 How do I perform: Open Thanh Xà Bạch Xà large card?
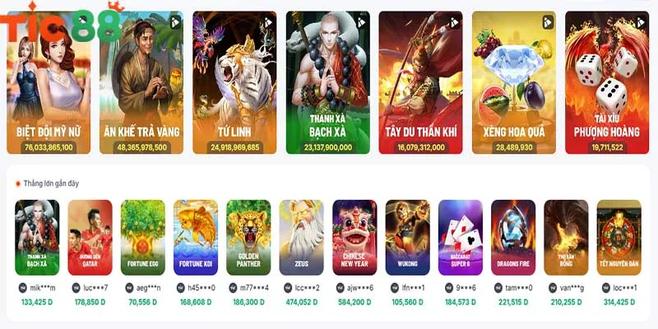[327, 83]
